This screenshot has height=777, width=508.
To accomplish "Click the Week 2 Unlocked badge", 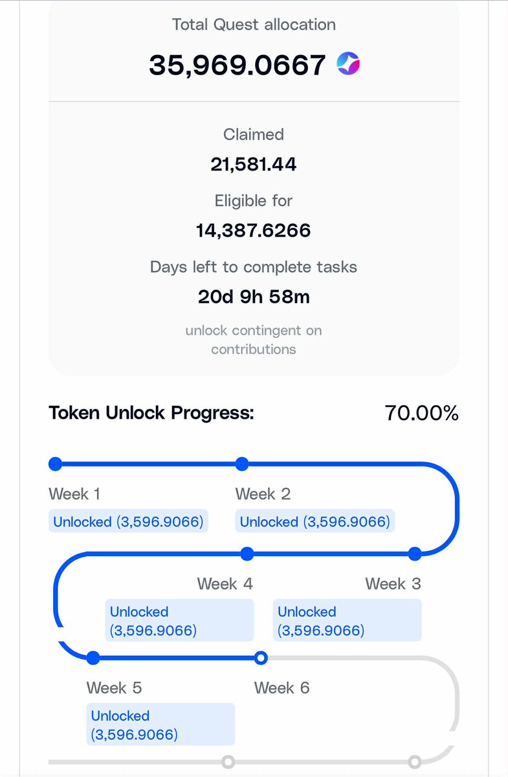I will (315, 522).
